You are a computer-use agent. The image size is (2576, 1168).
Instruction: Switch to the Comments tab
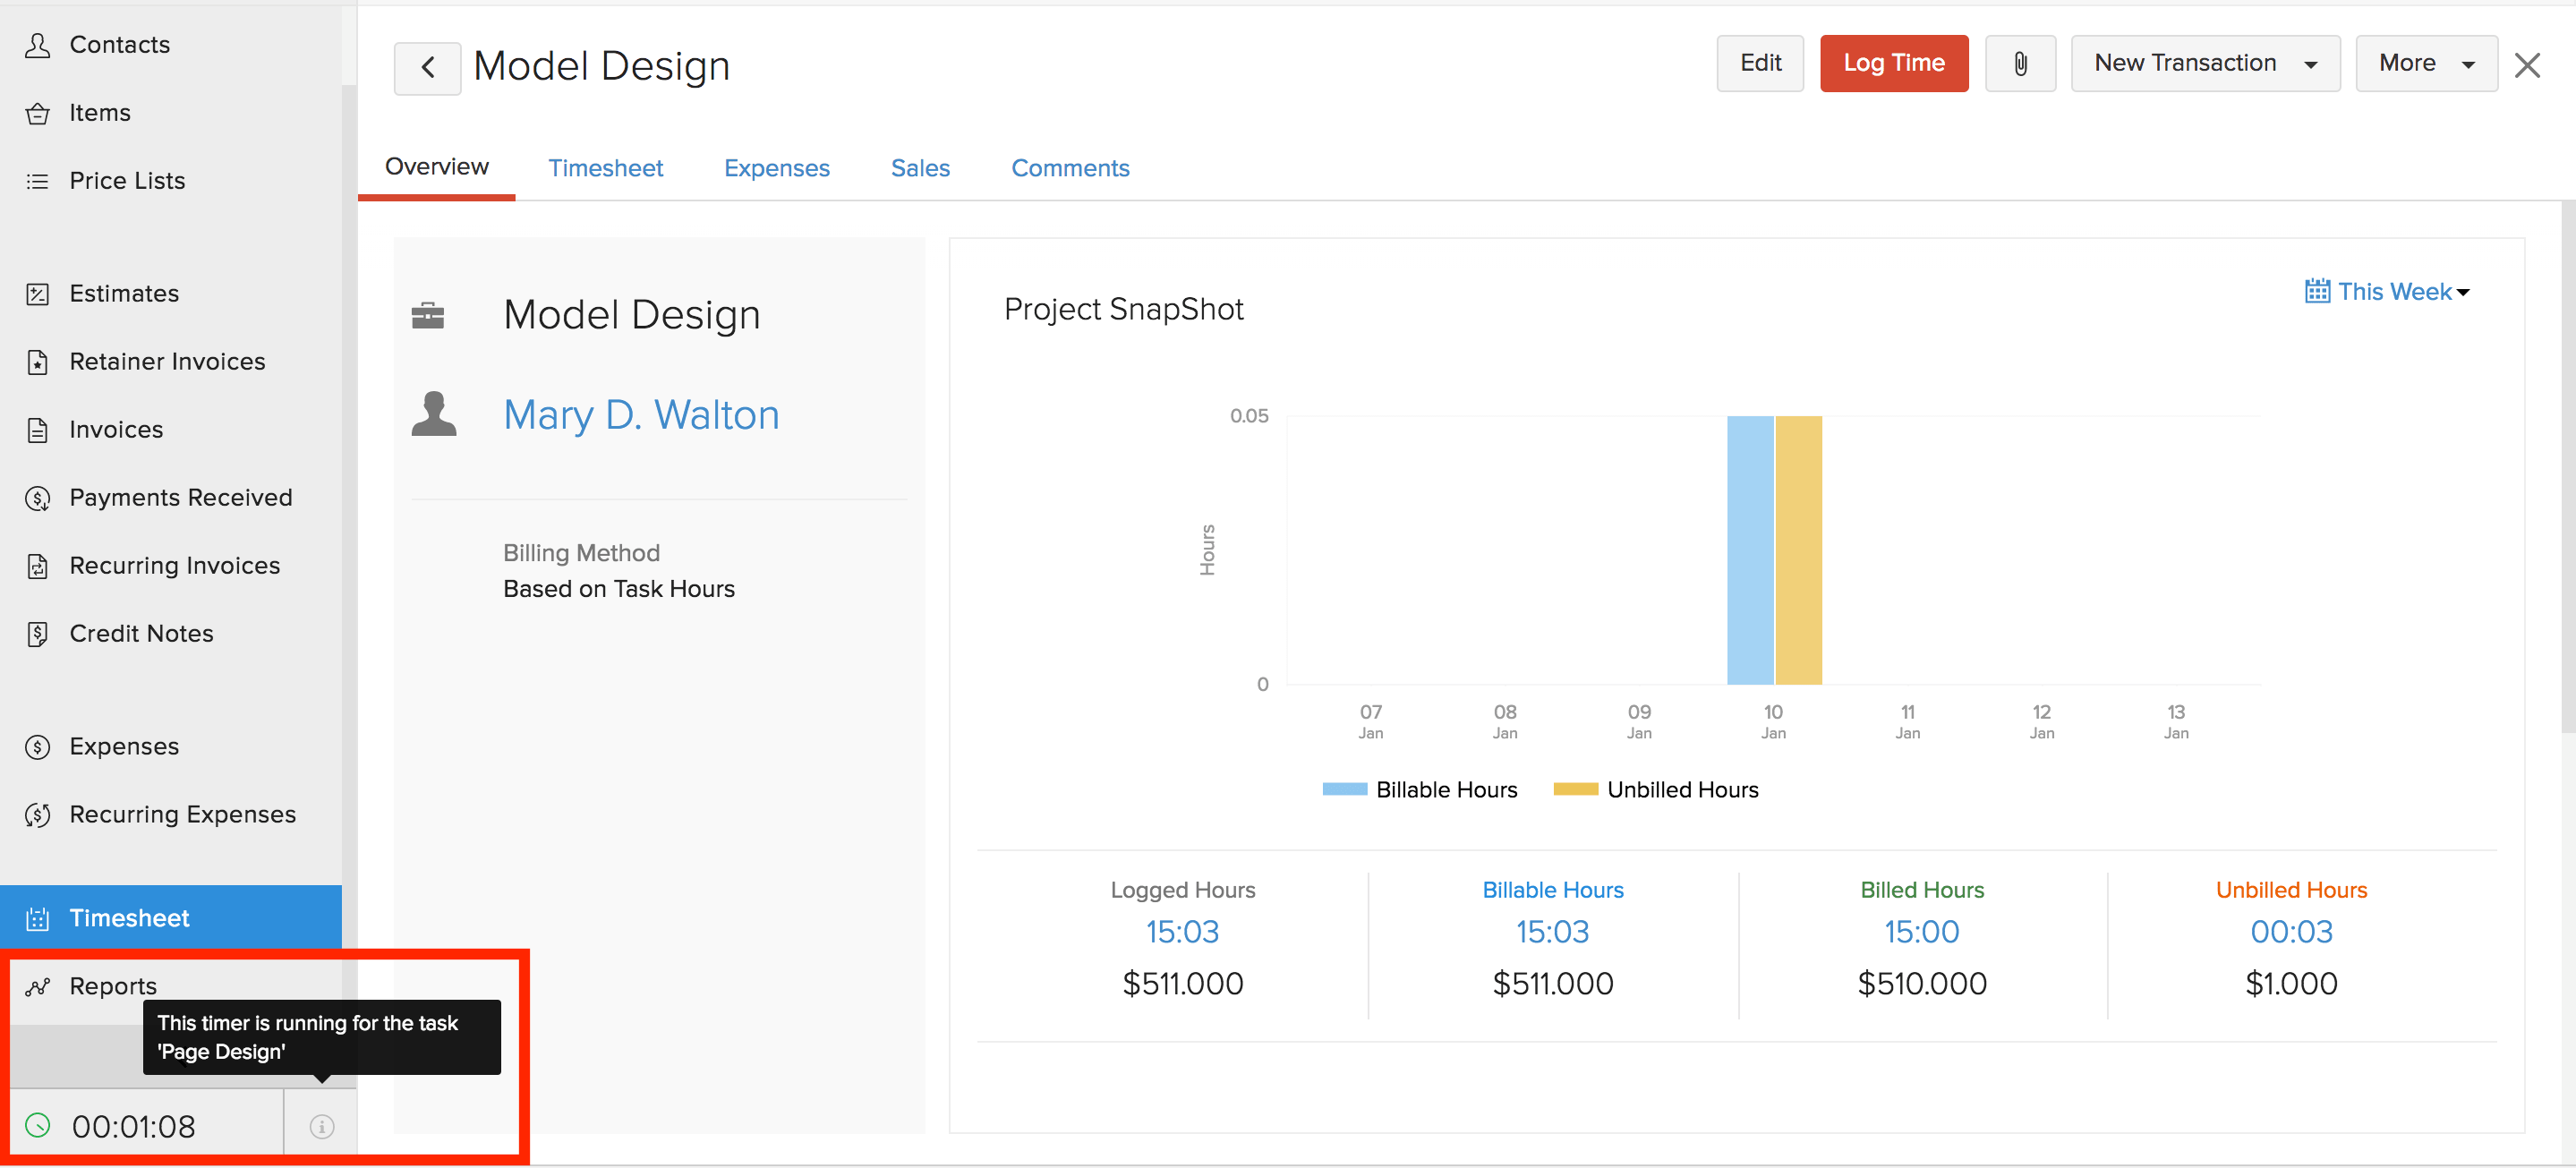pos(1069,168)
